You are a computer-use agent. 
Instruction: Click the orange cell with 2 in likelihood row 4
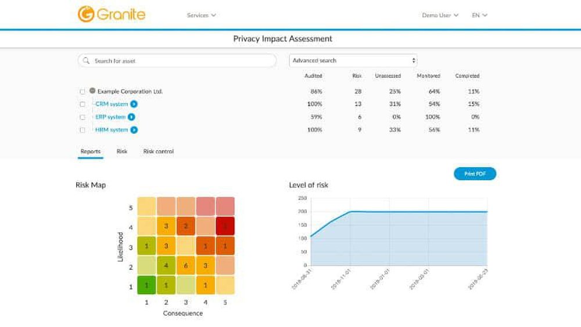186,226
